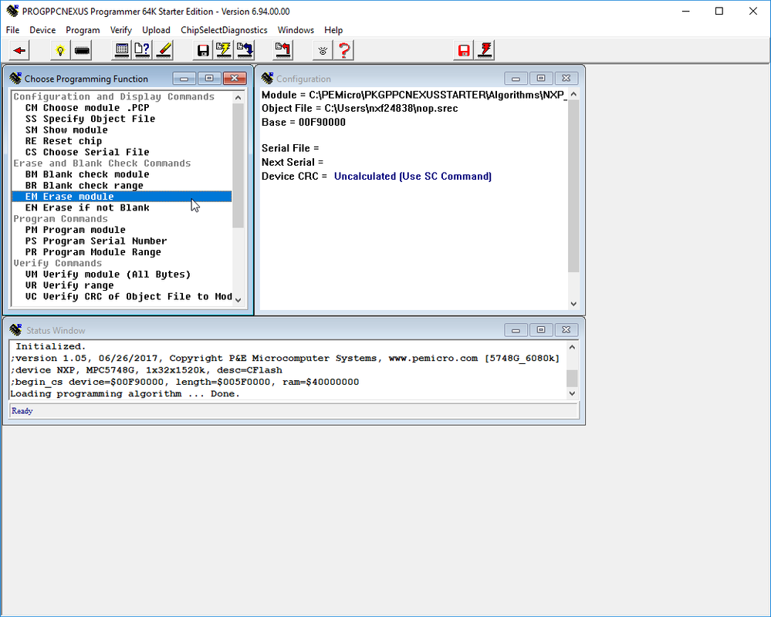Click the black floppy disk toolbar icon
Image resolution: width=771 pixels, height=617 pixels.
point(203,50)
